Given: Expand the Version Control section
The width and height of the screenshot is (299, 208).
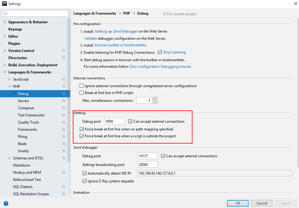Looking at the screenshot, I should (x=4, y=50).
